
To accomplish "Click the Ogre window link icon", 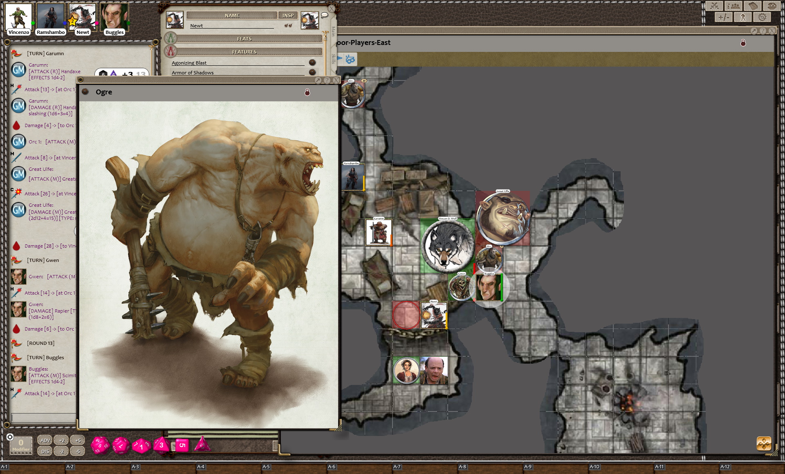I will (85, 92).
